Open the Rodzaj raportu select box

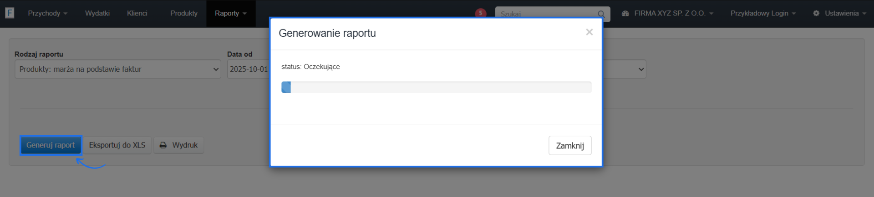coord(117,69)
